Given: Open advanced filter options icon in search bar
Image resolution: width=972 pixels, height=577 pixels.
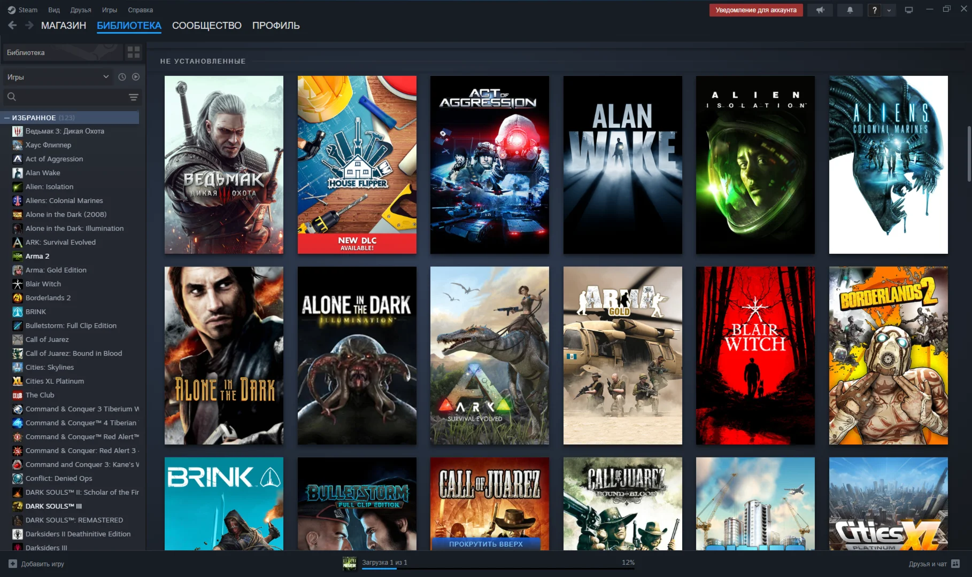Looking at the screenshot, I should (134, 97).
